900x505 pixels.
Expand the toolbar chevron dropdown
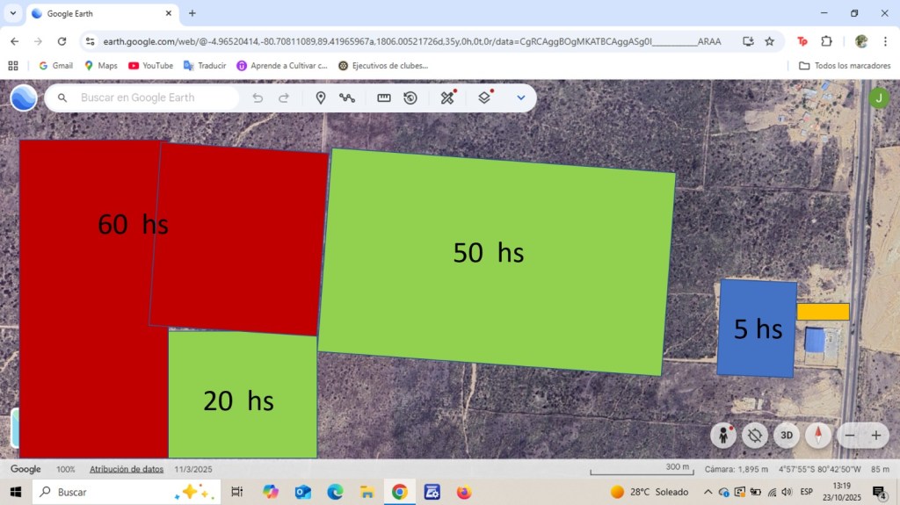pyautogui.click(x=521, y=97)
